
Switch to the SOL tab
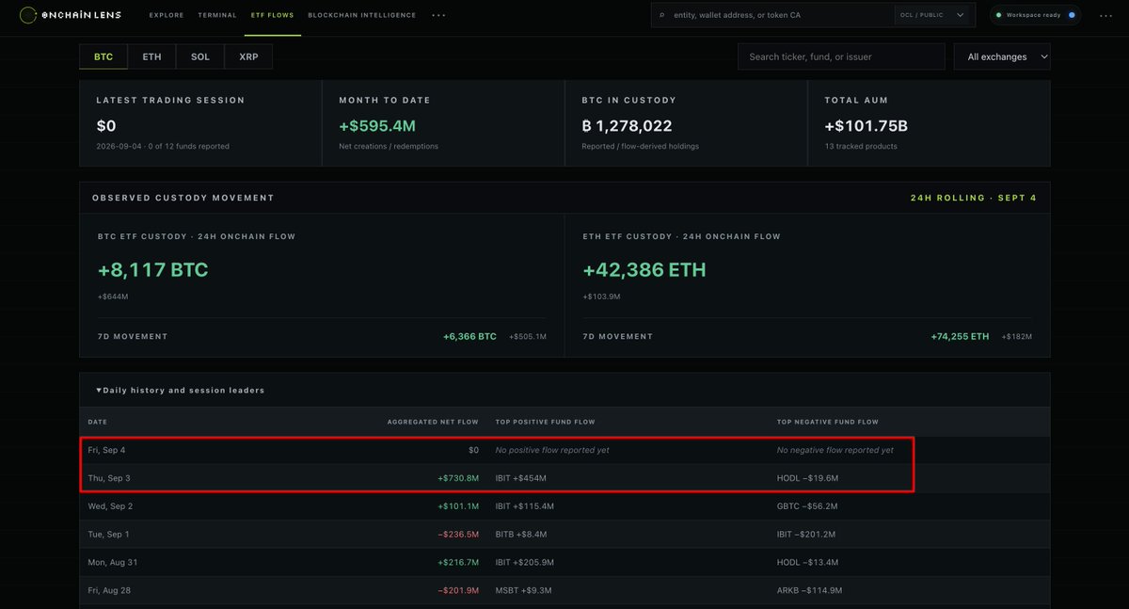(200, 56)
